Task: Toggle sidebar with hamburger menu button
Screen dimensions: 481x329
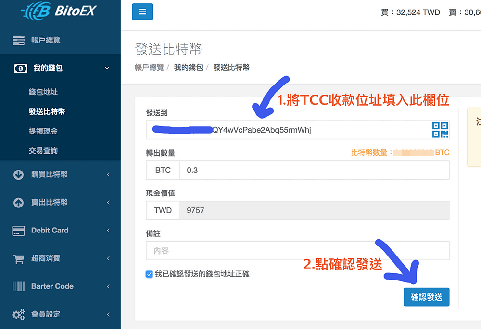Action: tap(142, 12)
